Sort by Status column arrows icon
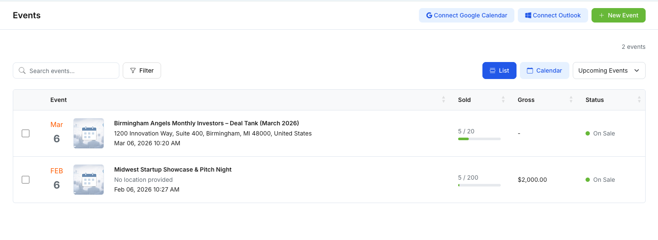This screenshot has height=240, width=658. (x=639, y=100)
